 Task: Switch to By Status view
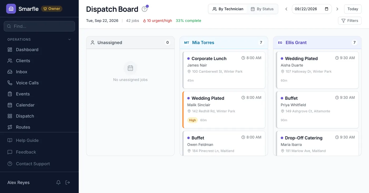262,9
